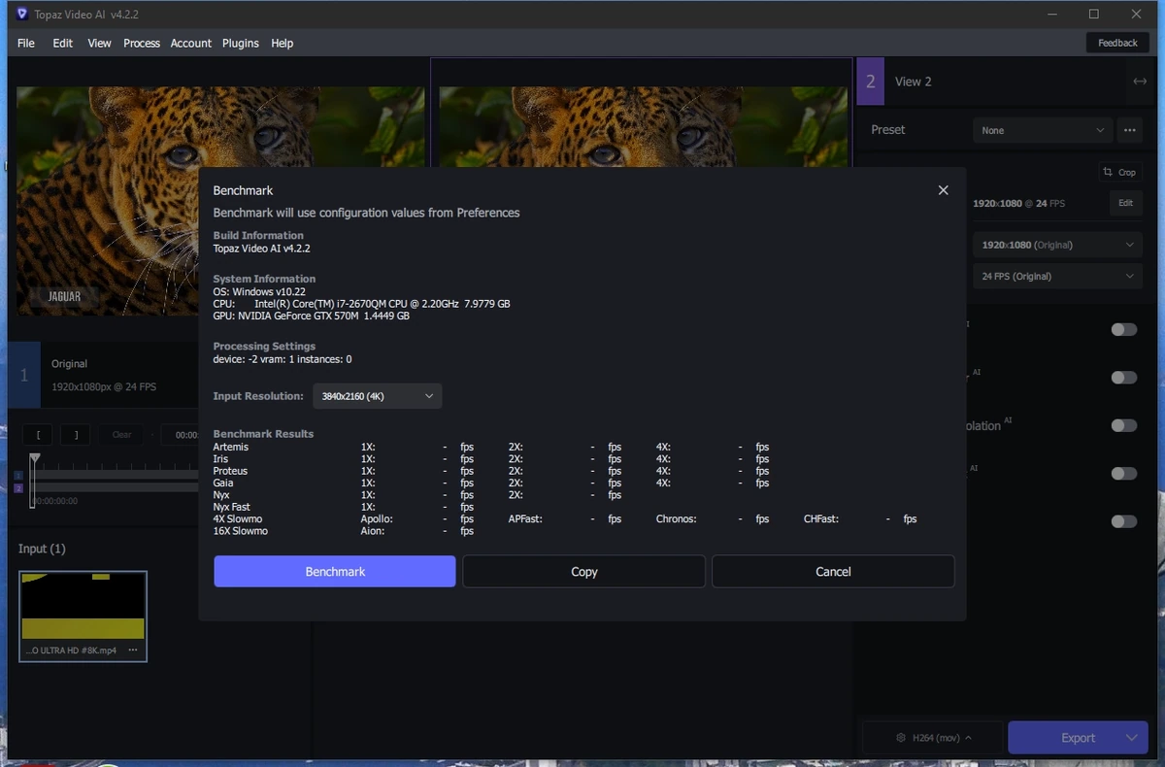1165x767 pixels.
Task: Select the number 1 Original view tab
Action: pos(24,375)
